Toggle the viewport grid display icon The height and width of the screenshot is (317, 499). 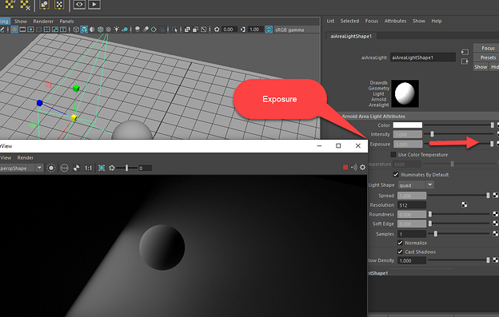14,30
